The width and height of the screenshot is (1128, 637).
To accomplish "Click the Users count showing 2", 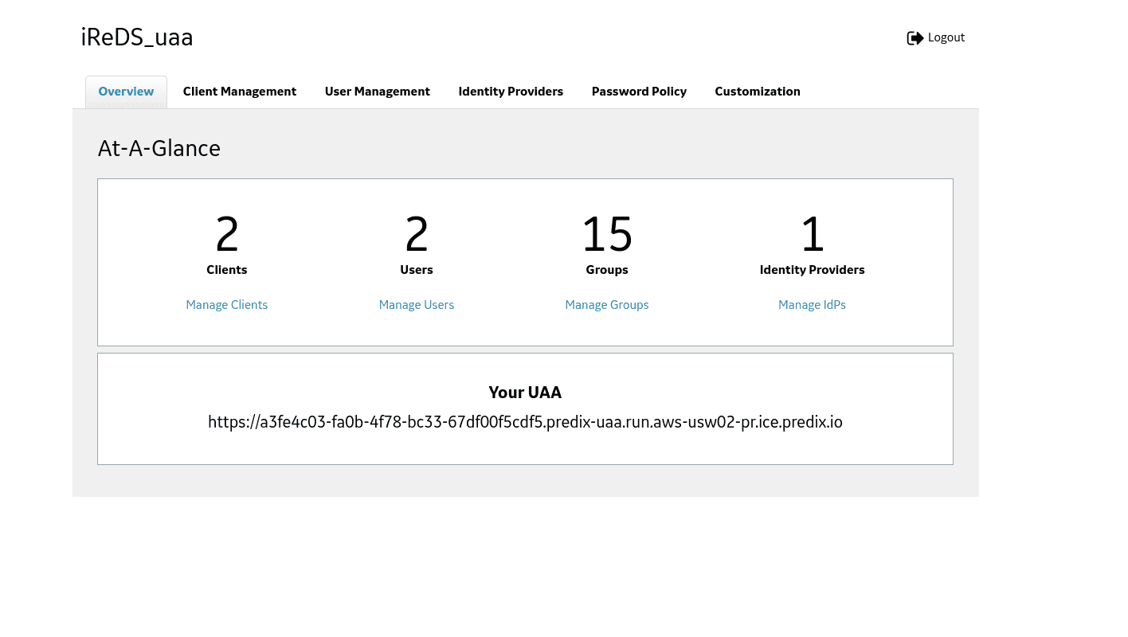I will coord(417,233).
